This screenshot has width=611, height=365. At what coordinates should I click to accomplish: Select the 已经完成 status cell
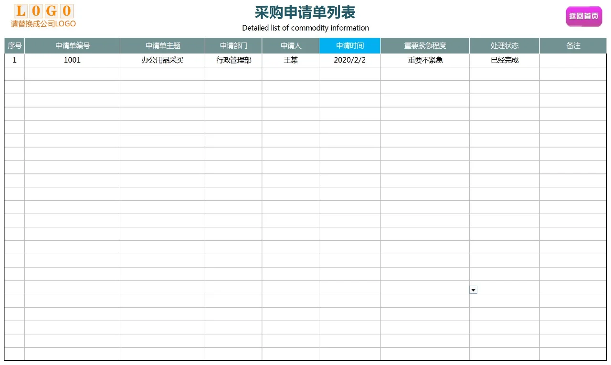505,60
